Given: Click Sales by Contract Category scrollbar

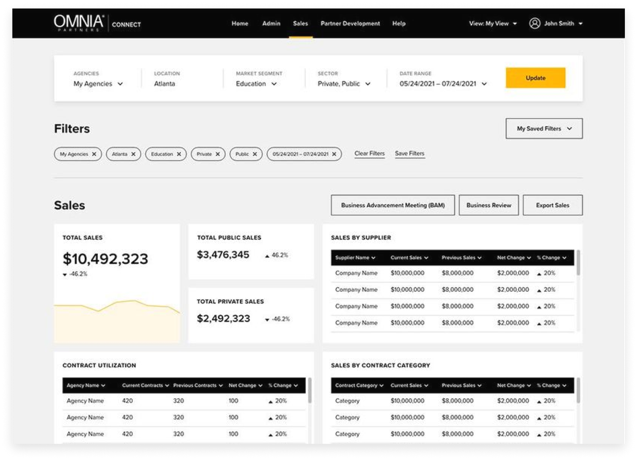Looking at the screenshot, I should (578, 391).
